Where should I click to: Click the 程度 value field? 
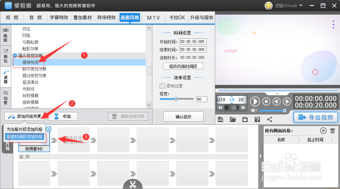[x=202, y=99]
